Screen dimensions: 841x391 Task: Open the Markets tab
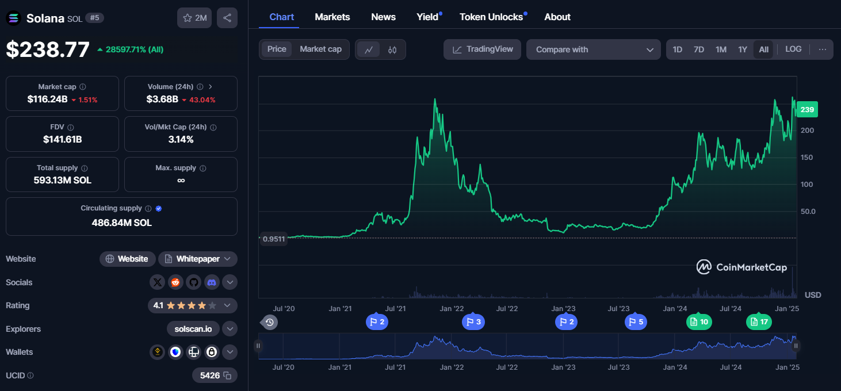[332, 17]
